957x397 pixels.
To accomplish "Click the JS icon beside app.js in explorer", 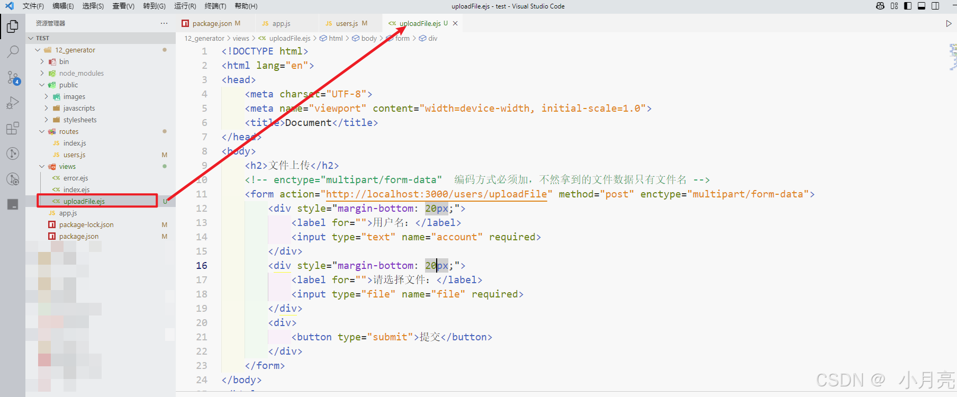I will tap(52, 213).
